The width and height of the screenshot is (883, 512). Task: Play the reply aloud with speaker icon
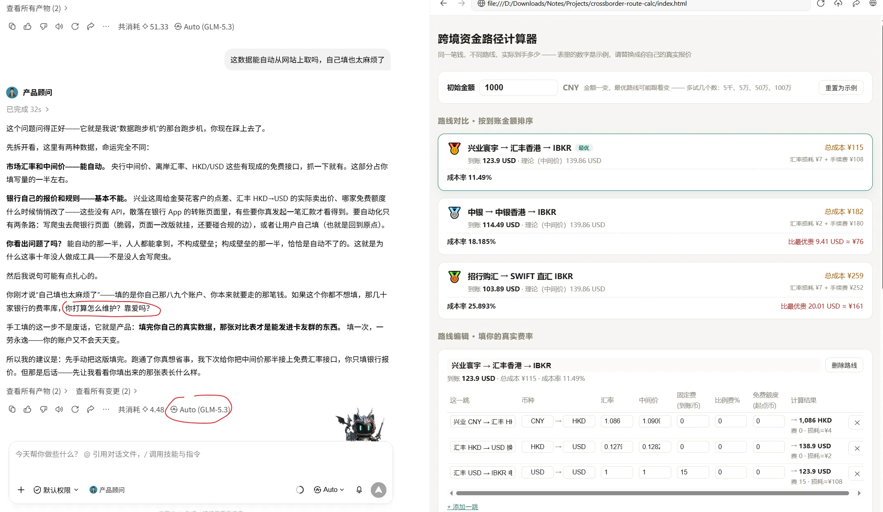59,409
